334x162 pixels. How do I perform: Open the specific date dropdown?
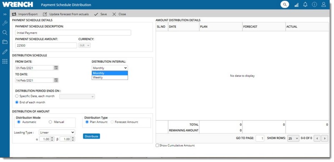[x=77, y=96]
